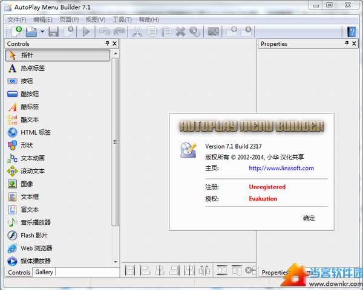Image resolution: width=363 pixels, height=290 pixels.
Task: Click the Unregistered registration status text
Action: point(267,187)
